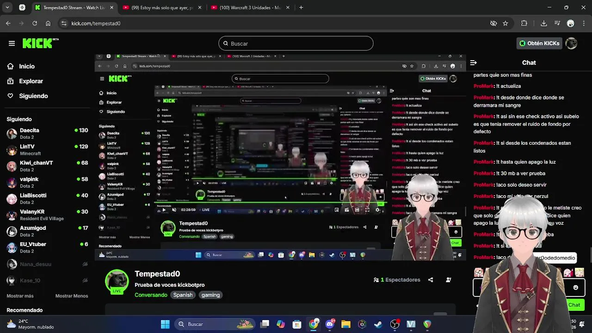Open the Chrome three-dot menu
Viewport: 592px width, 333px height.
(x=584, y=23)
